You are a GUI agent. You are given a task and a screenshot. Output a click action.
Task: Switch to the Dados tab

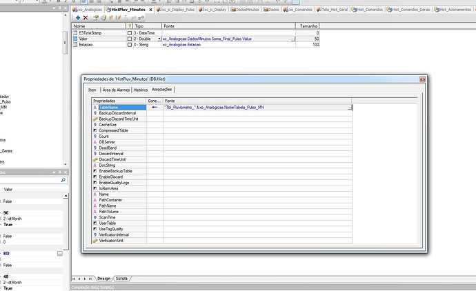coord(271,10)
